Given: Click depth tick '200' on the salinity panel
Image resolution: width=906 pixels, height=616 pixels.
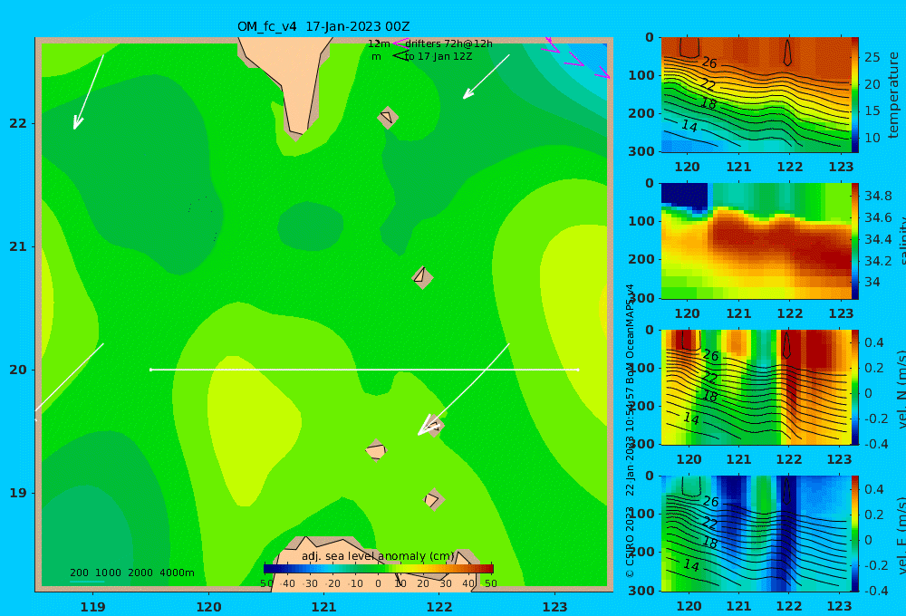Looking at the screenshot, I should pyautogui.click(x=641, y=259).
